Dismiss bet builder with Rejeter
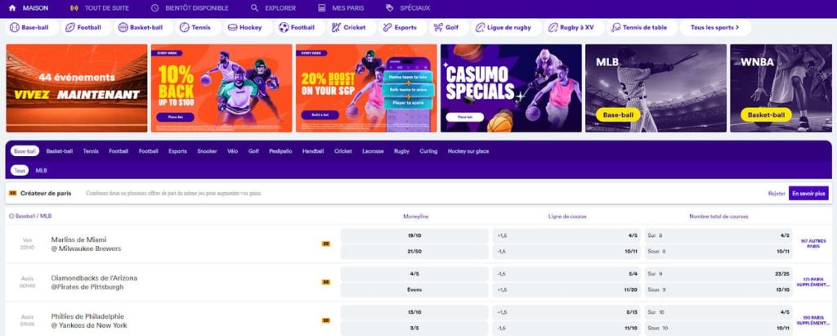The width and height of the screenshot is (837, 336). pos(777,194)
